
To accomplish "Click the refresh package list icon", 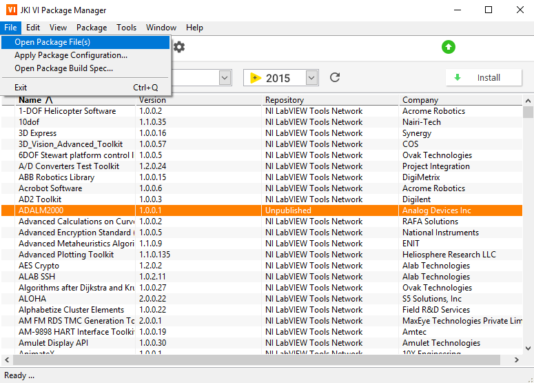I will click(335, 77).
